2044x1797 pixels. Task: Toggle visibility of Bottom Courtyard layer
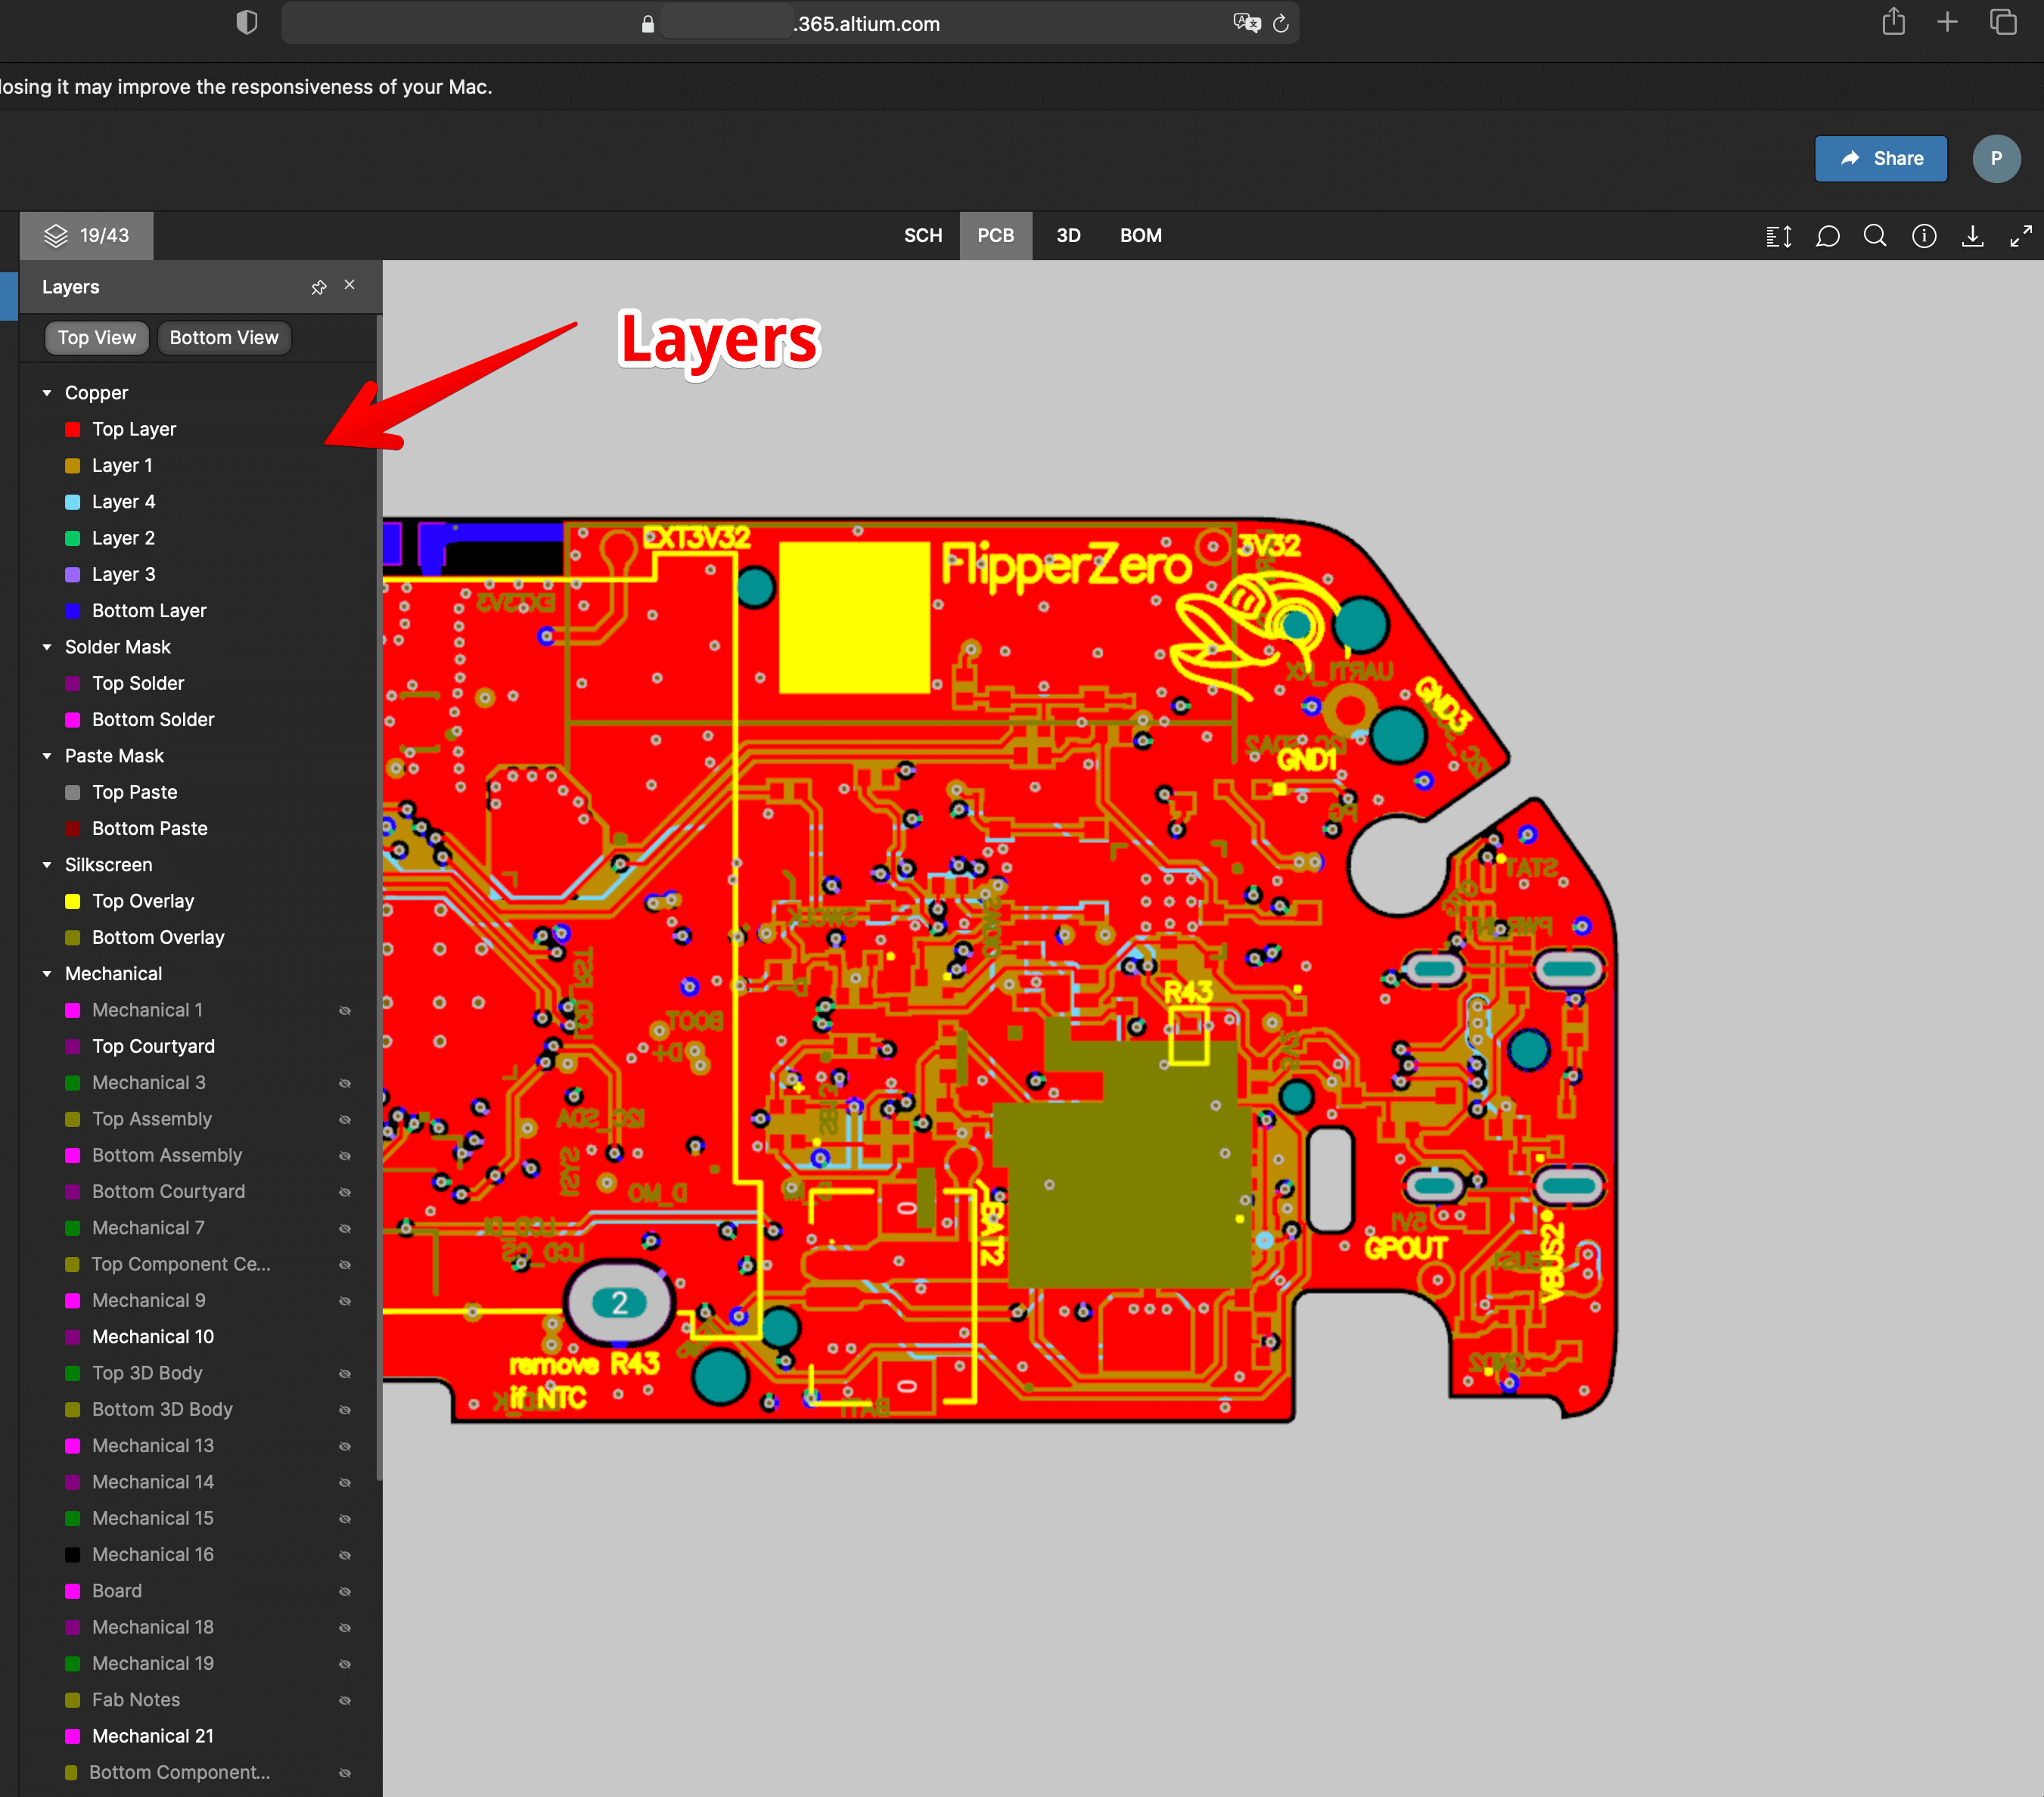(x=345, y=1192)
